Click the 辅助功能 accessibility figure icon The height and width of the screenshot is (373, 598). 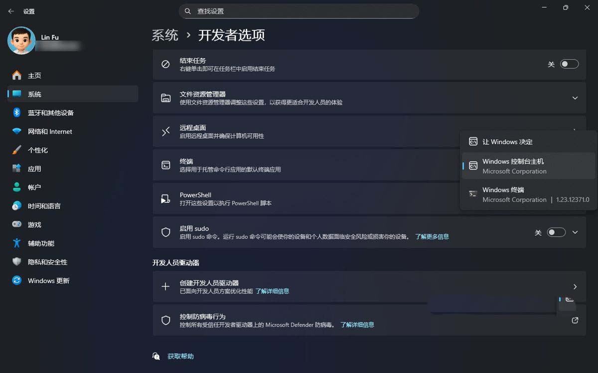click(17, 243)
